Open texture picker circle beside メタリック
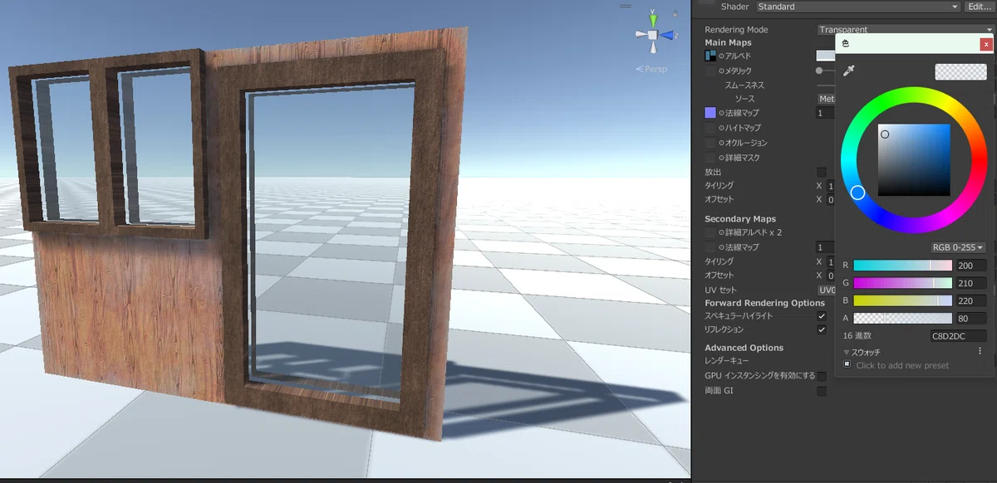997x483 pixels. (721, 71)
